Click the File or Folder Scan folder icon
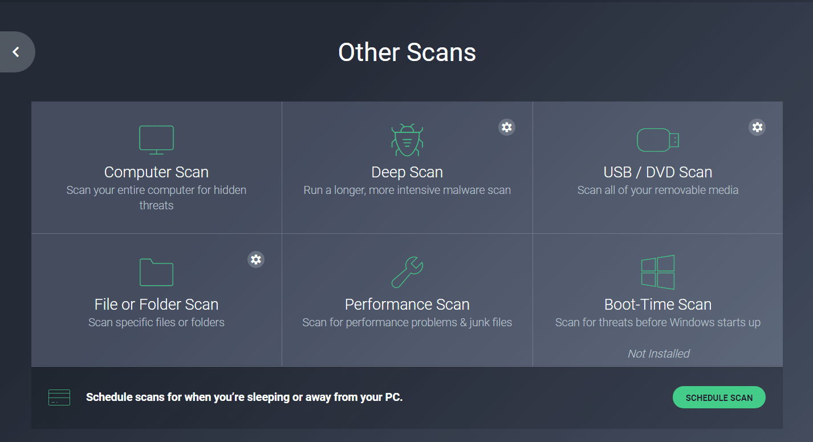813x442 pixels. tap(156, 272)
